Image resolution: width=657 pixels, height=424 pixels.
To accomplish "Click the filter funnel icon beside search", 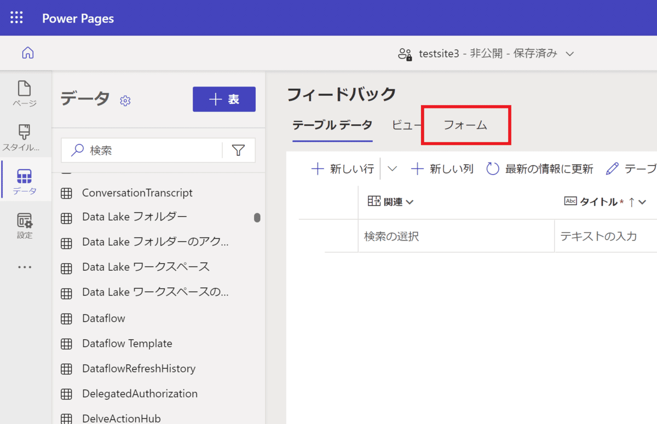I will tap(238, 150).
